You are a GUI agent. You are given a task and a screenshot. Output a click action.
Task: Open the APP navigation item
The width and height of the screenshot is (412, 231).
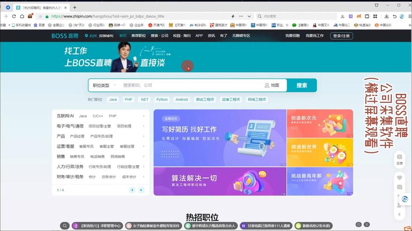point(199,36)
